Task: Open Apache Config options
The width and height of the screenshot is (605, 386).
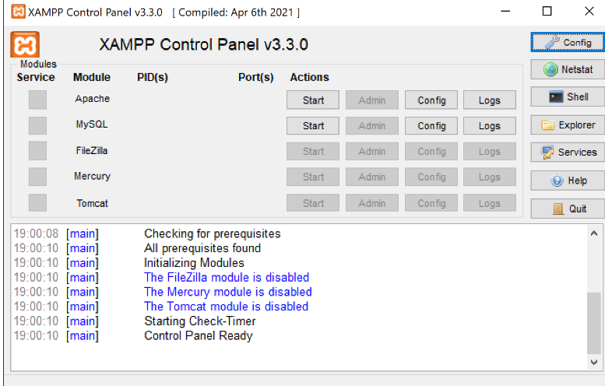Action: (x=431, y=100)
